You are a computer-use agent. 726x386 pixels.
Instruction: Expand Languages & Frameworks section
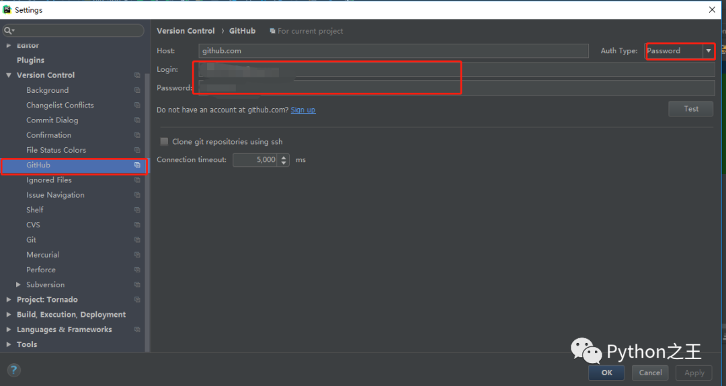click(9, 330)
